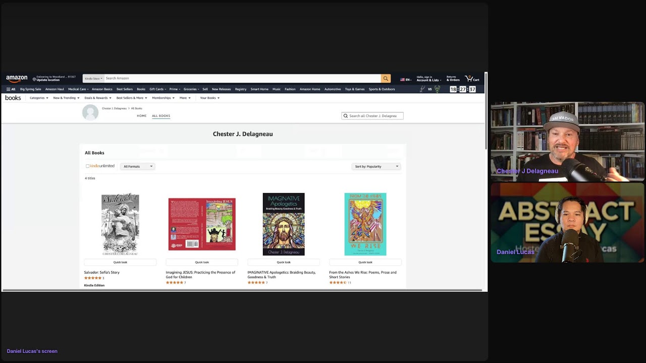Expand Your Books menu
The image size is (646, 363).
(209, 98)
